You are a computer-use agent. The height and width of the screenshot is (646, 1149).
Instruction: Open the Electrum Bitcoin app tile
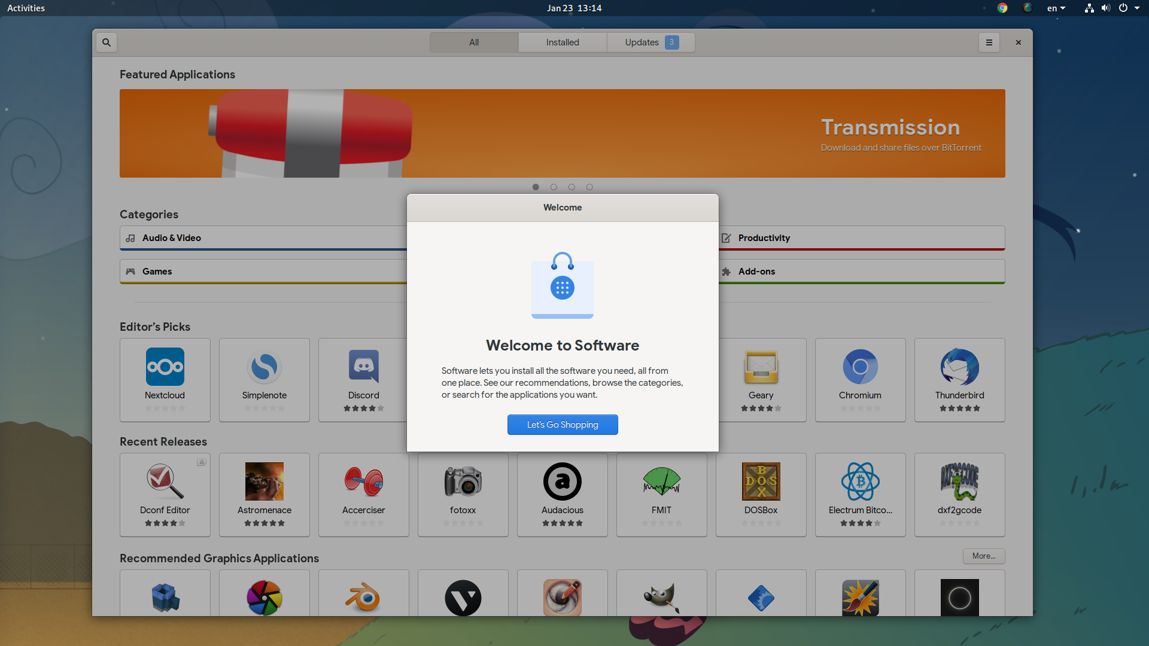tap(861, 495)
